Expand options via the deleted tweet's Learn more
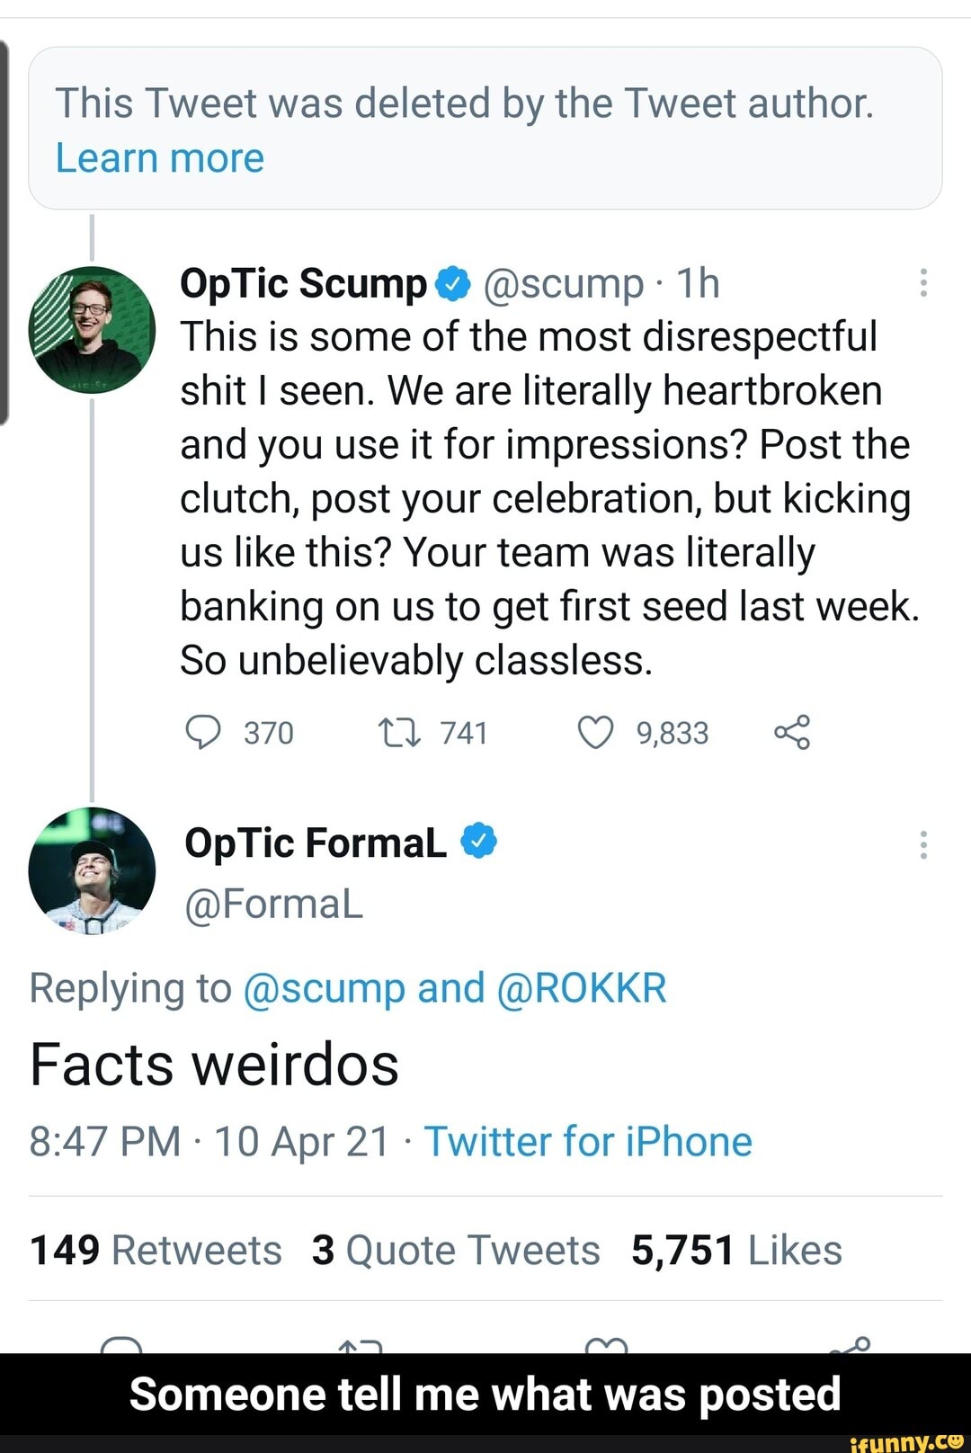 [158, 157]
